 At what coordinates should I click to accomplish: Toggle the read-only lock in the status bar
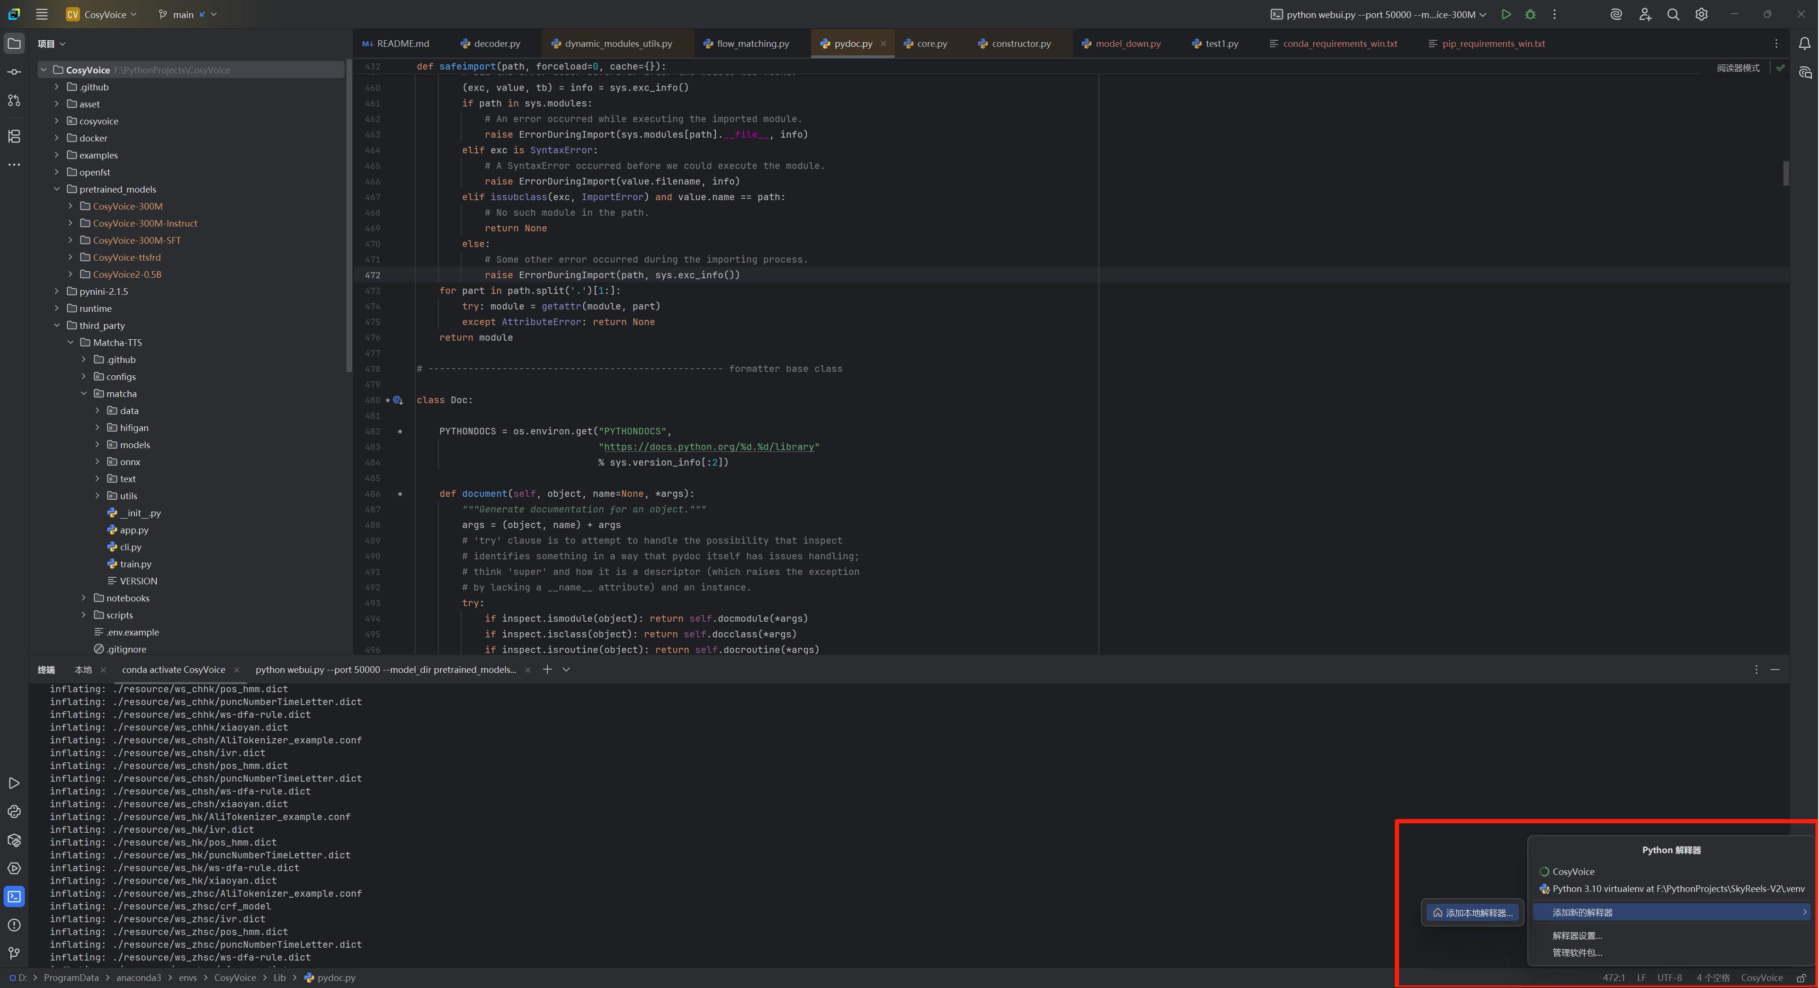tap(1801, 978)
